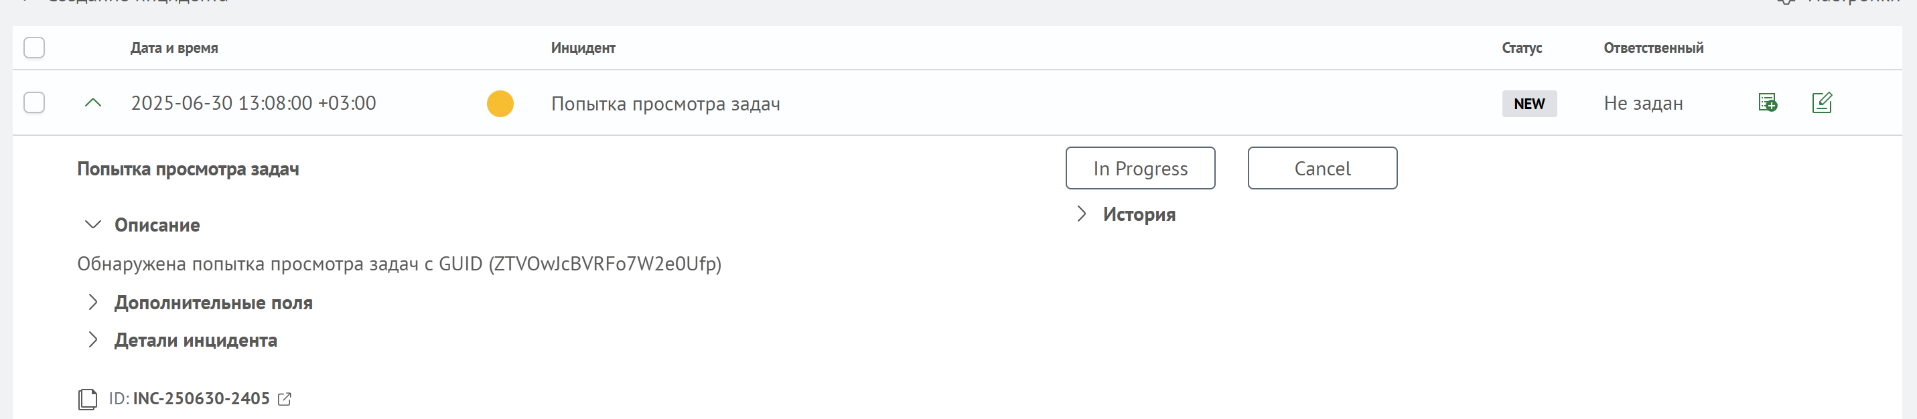Check the checkbox for the incident row
The image size is (1917, 419).
pos(33,102)
